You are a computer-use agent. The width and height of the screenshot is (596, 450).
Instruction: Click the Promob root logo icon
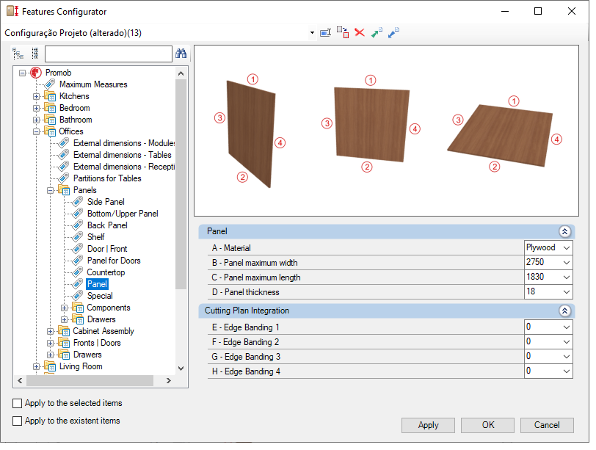(x=36, y=72)
